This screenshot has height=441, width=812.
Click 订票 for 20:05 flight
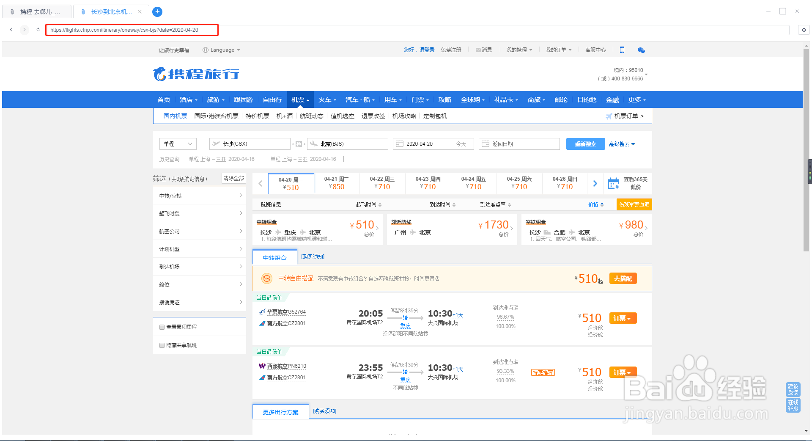[x=623, y=318]
